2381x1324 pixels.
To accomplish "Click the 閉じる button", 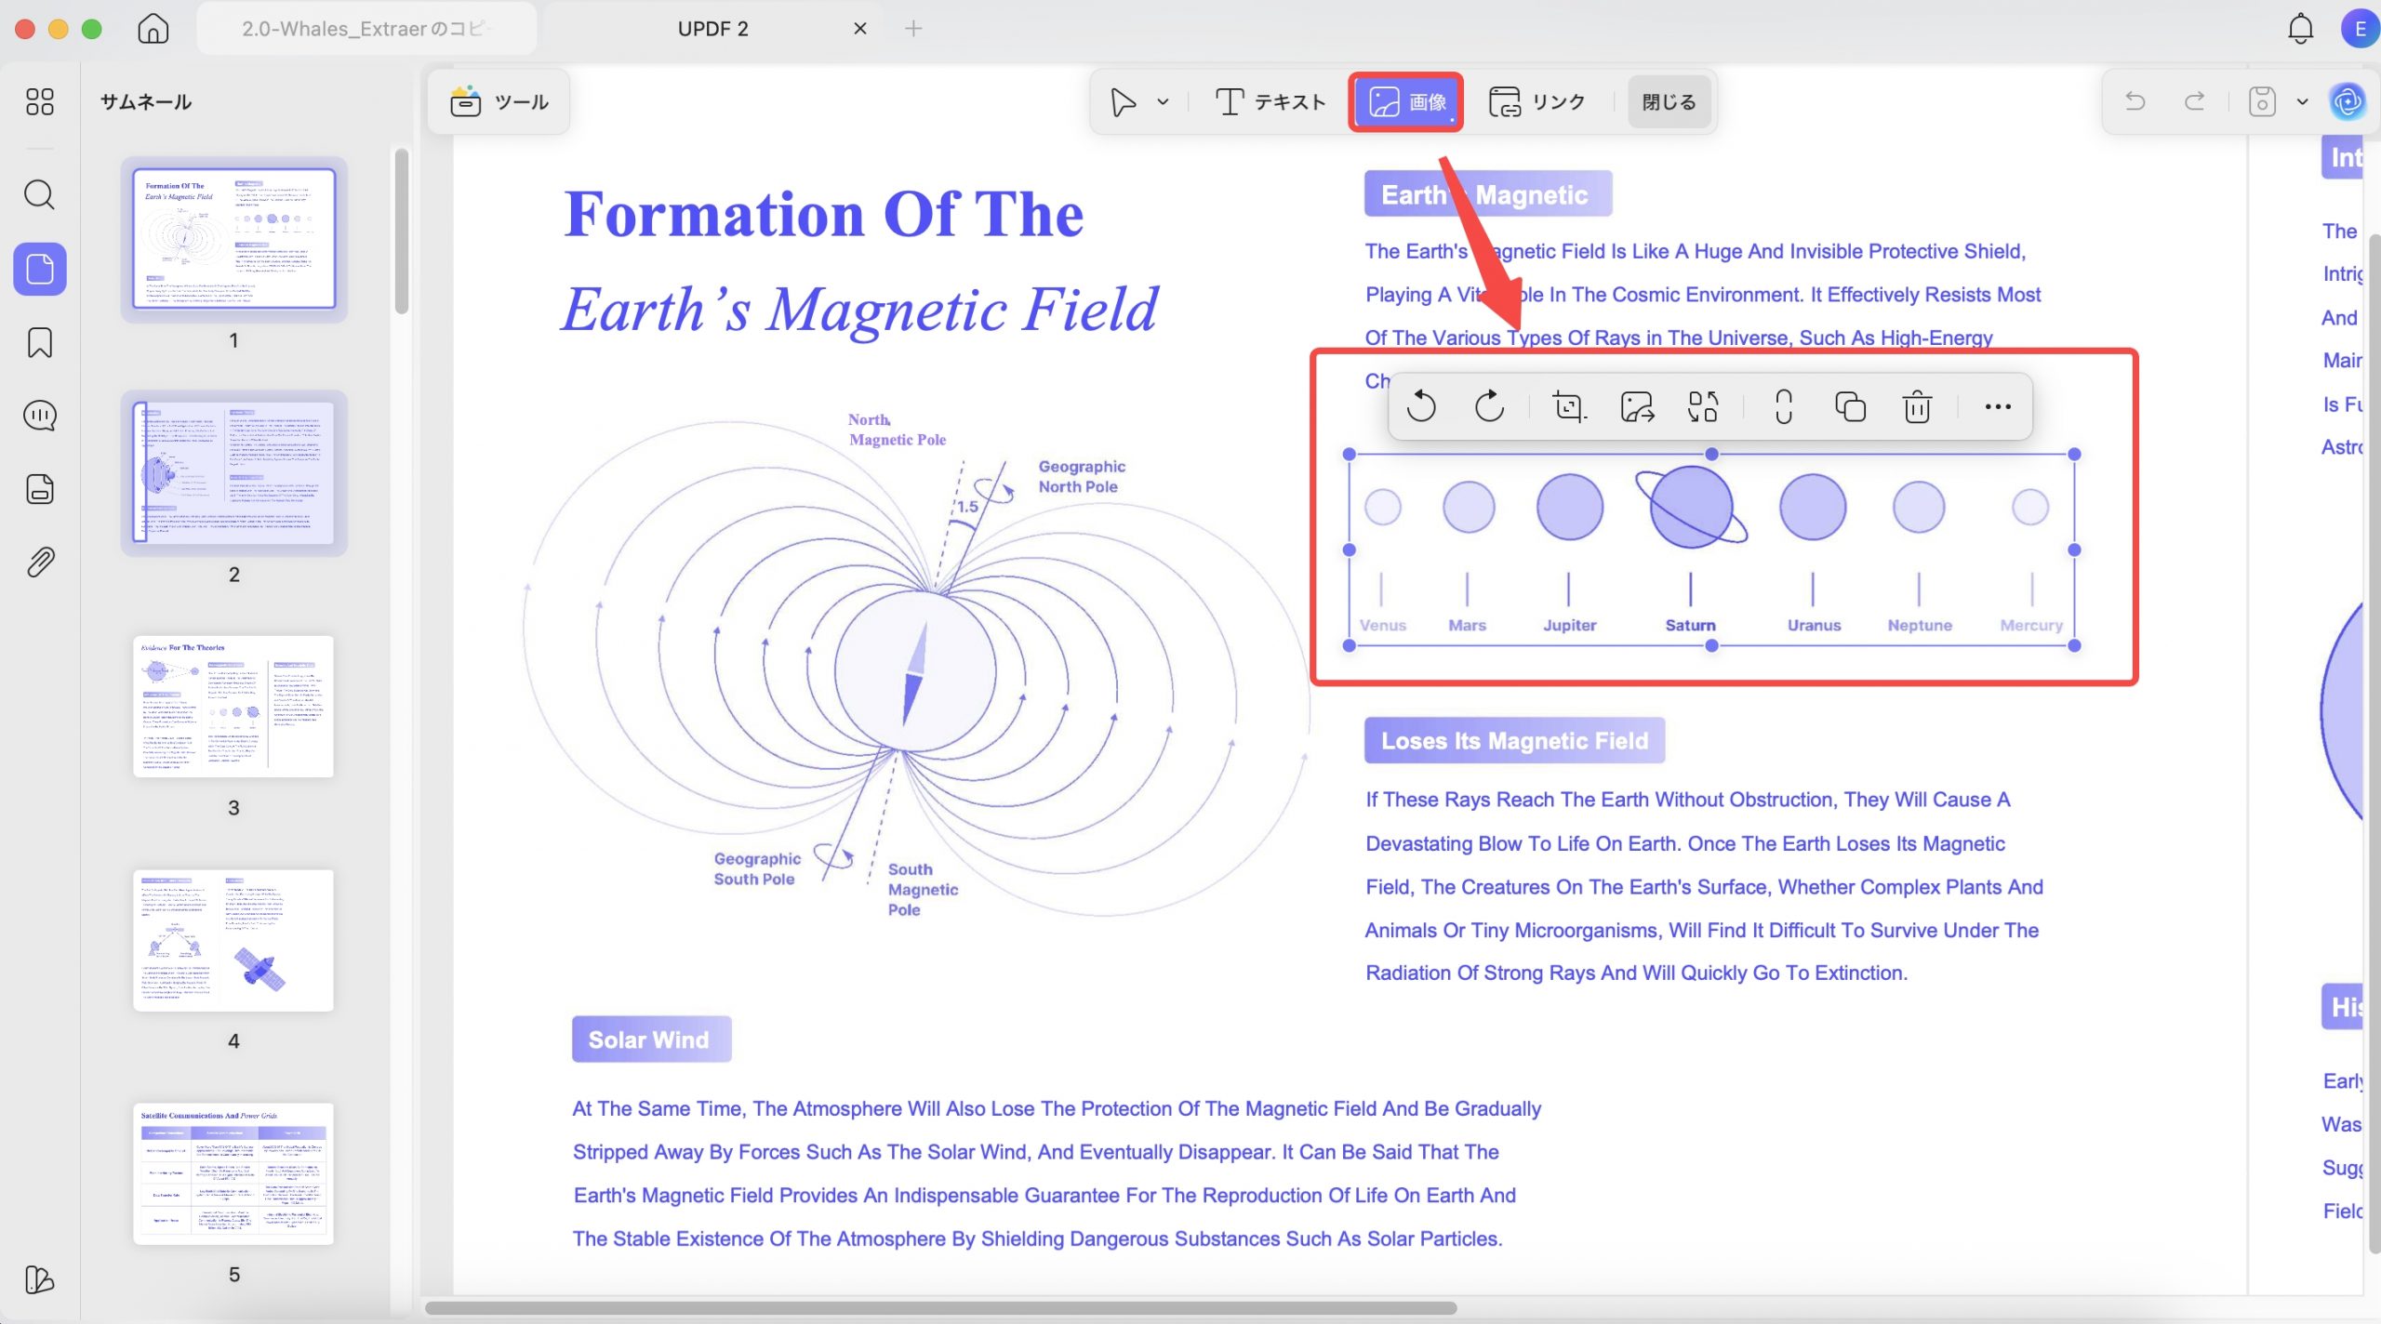I will pyautogui.click(x=1669, y=101).
